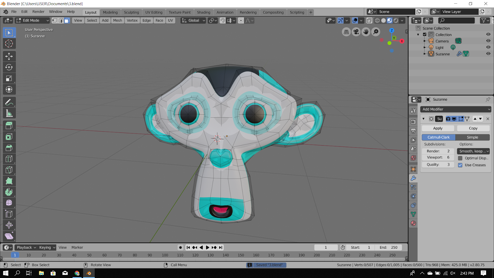
Task: Hide Suzanne using the outliner eye icon
Action: click(488, 54)
